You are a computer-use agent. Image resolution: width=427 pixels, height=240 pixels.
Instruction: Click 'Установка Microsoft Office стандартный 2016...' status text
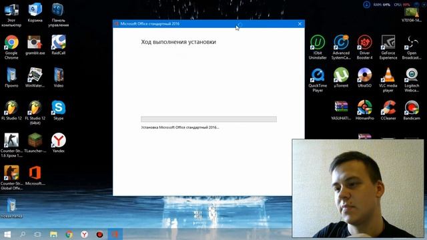[x=179, y=127]
